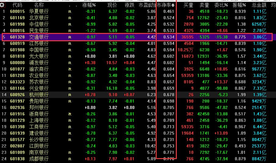Sort by 市净率 column header
The image size is (276, 163).
[166, 5]
